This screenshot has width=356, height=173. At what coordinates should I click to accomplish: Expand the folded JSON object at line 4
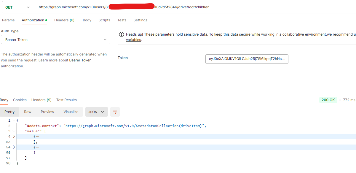(x=13, y=136)
